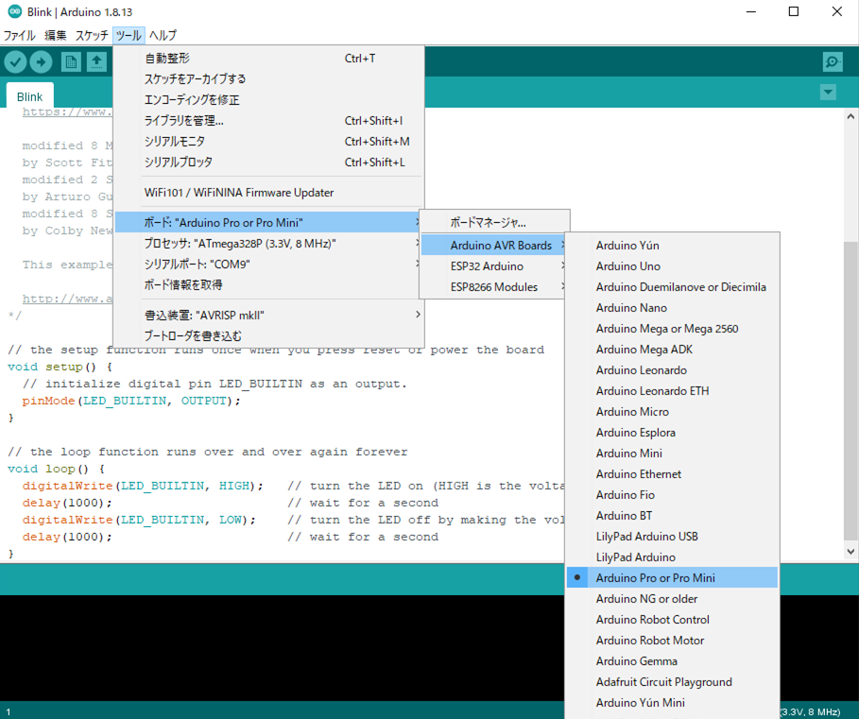The width and height of the screenshot is (859, 719).
Task: Expand the シリアルポート: "COM9" submenu
Action: (268, 264)
